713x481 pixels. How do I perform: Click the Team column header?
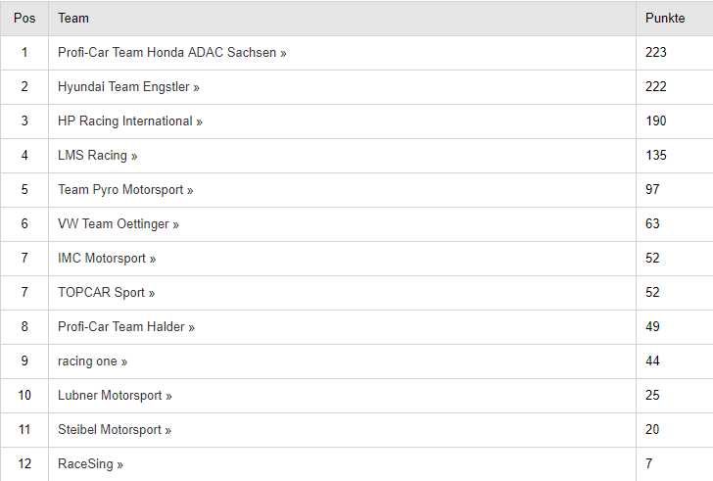point(73,19)
